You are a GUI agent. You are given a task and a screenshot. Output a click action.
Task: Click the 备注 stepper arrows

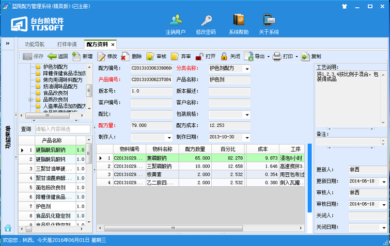[x=383, y=141]
